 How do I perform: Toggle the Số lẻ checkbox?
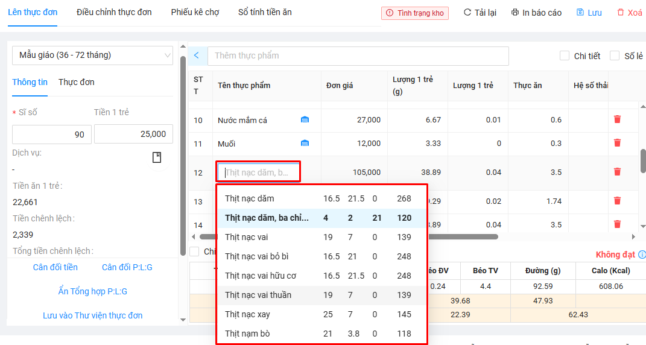pyautogui.click(x=615, y=56)
